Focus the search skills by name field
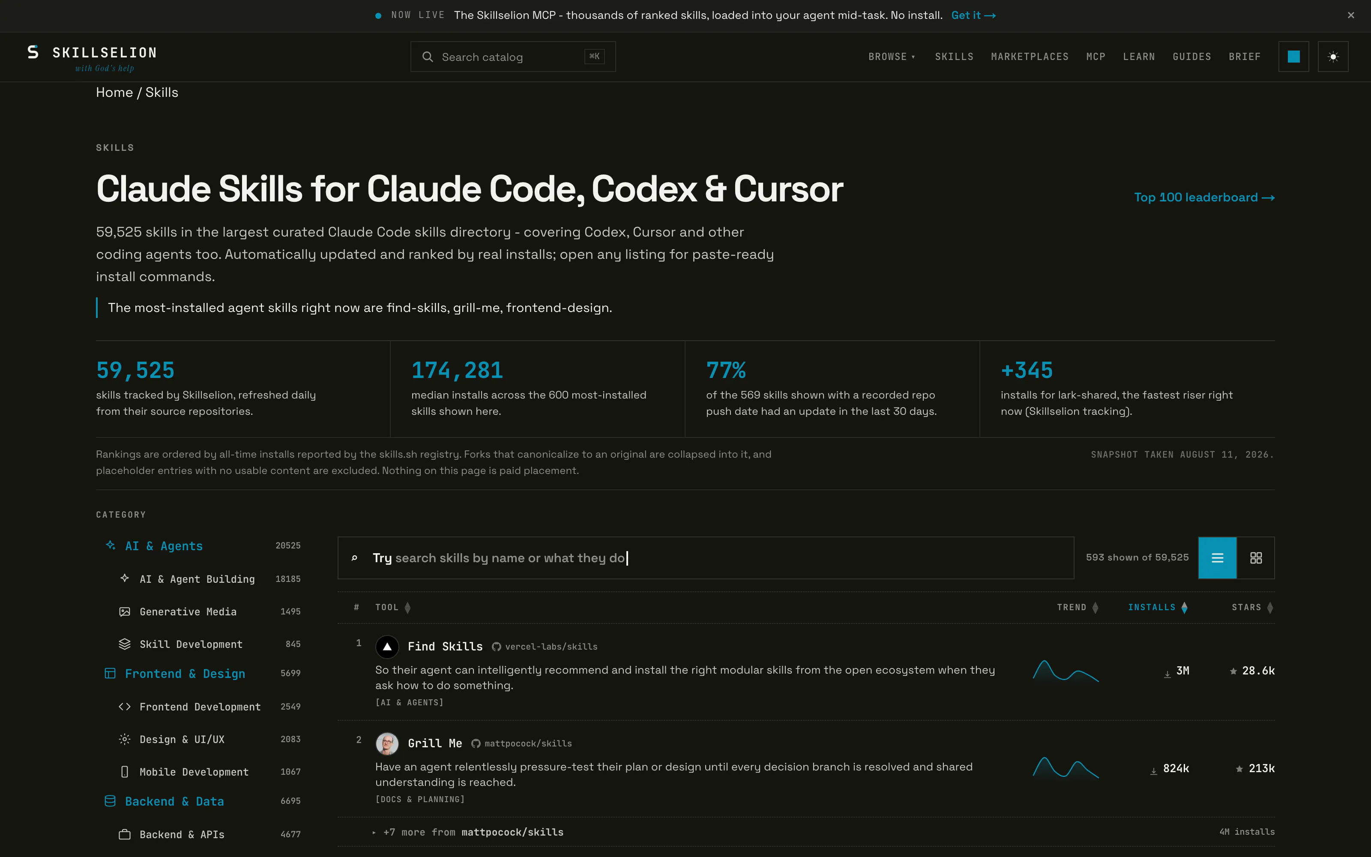1371x857 pixels. tap(706, 558)
